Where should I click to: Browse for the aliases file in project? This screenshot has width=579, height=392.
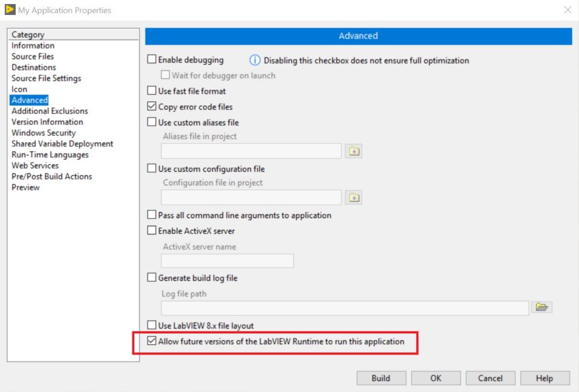(x=353, y=151)
